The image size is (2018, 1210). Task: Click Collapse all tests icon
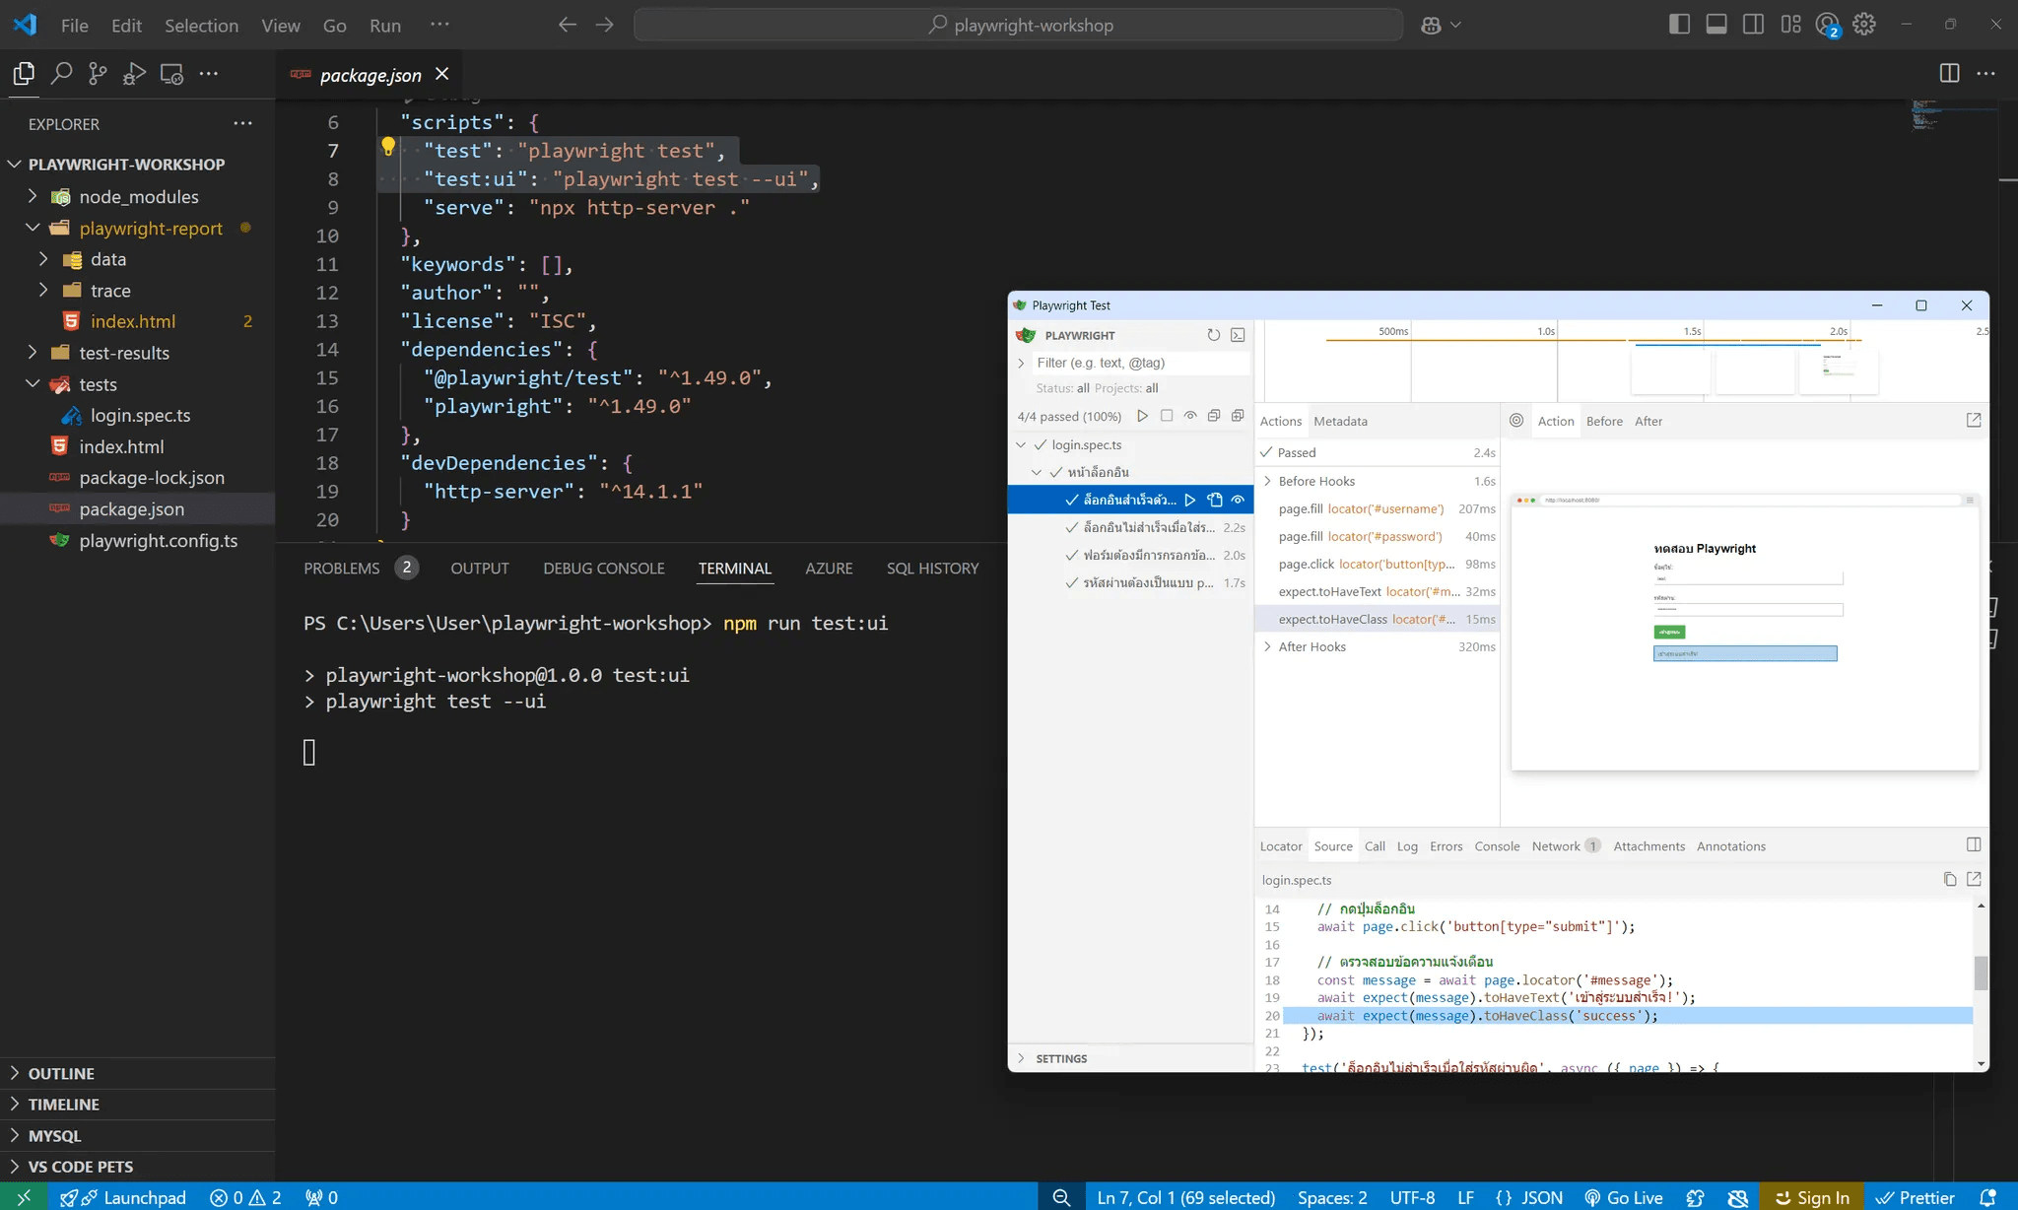(x=1214, y=416)
